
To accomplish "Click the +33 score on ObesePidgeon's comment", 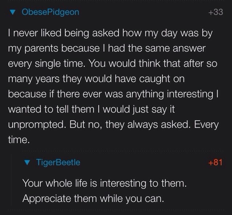I will coord(216,12).
